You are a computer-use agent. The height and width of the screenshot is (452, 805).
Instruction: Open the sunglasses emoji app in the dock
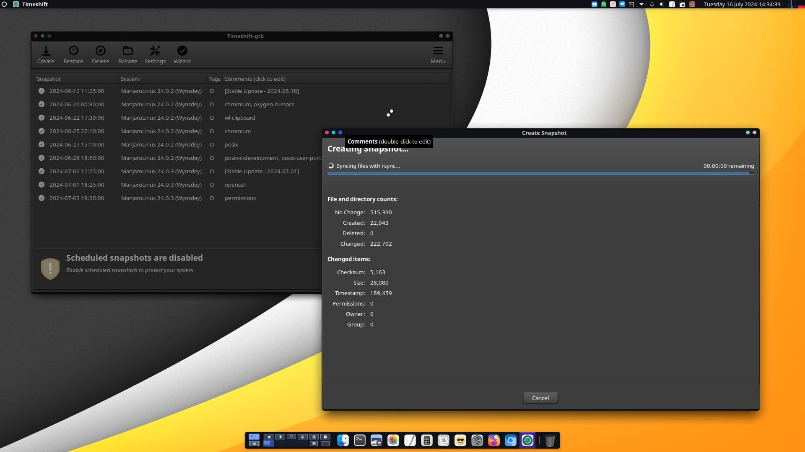pyautogui.click(x=460, y=440)
